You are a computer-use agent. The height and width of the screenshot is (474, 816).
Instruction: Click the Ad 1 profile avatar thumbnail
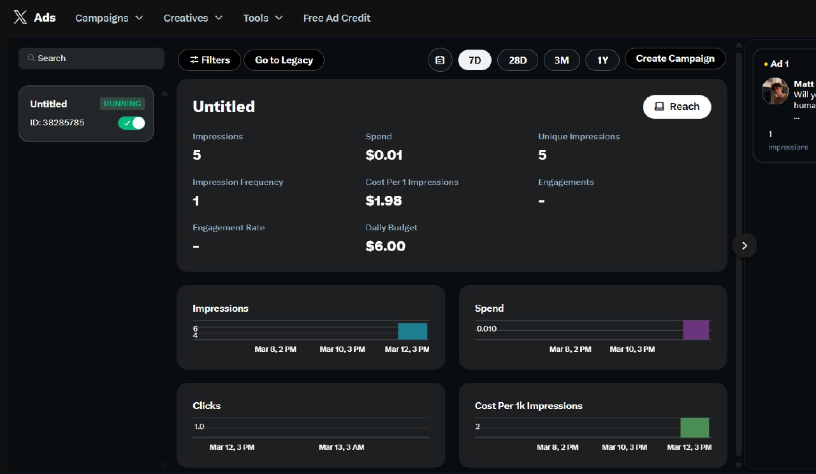775,91
